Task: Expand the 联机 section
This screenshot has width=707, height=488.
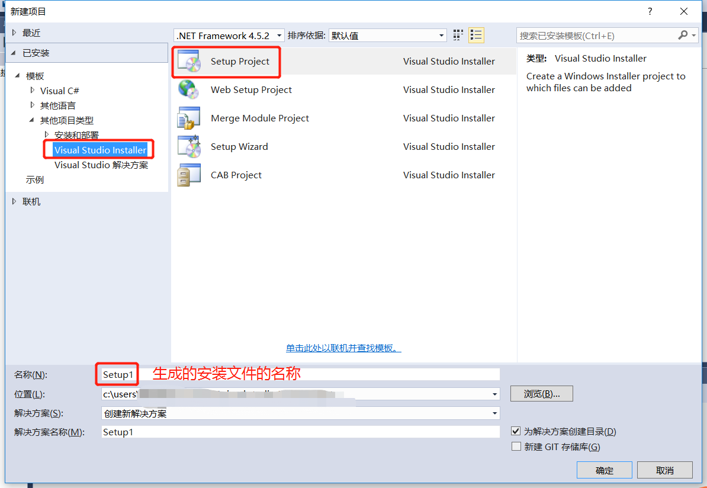Action: (x=15, y=201)
